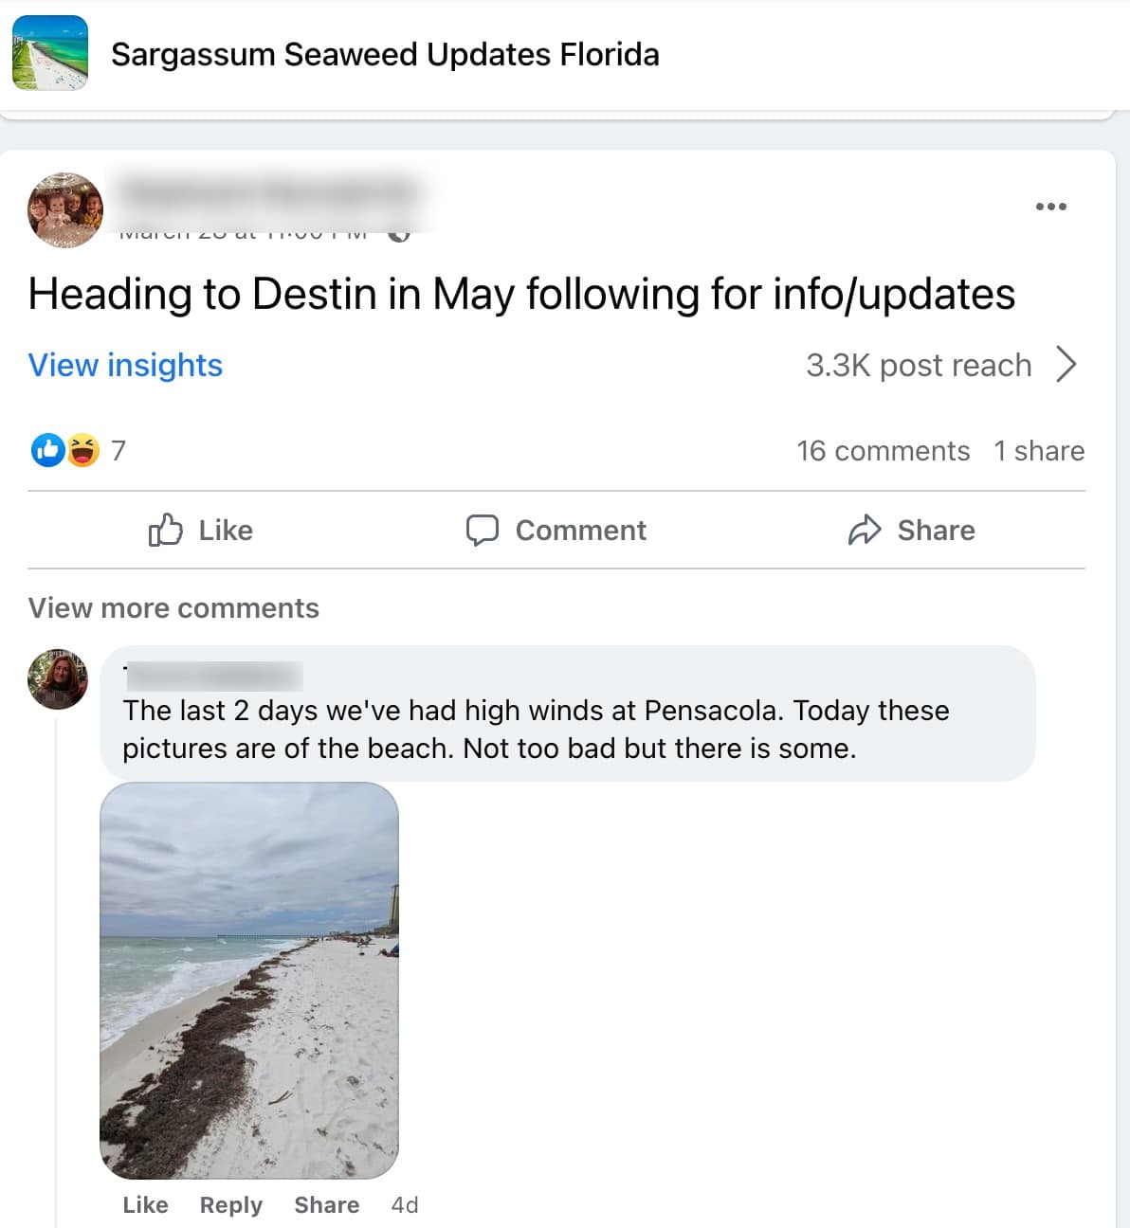
Task: Open Sargassum Seaweed Updates Florida group icon
Action: (x=50, y=53)
